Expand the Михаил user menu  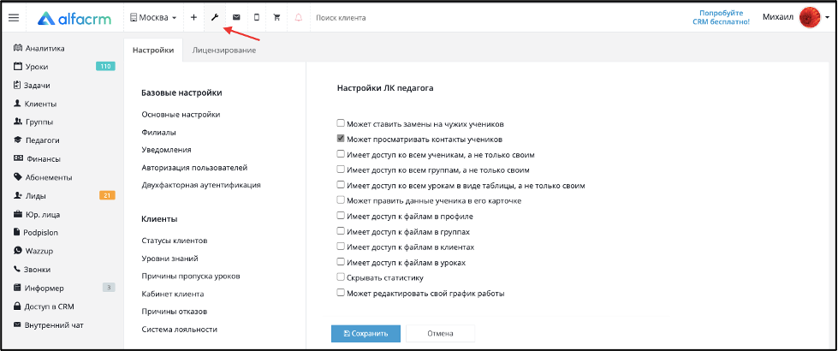[x=796, y=18]
